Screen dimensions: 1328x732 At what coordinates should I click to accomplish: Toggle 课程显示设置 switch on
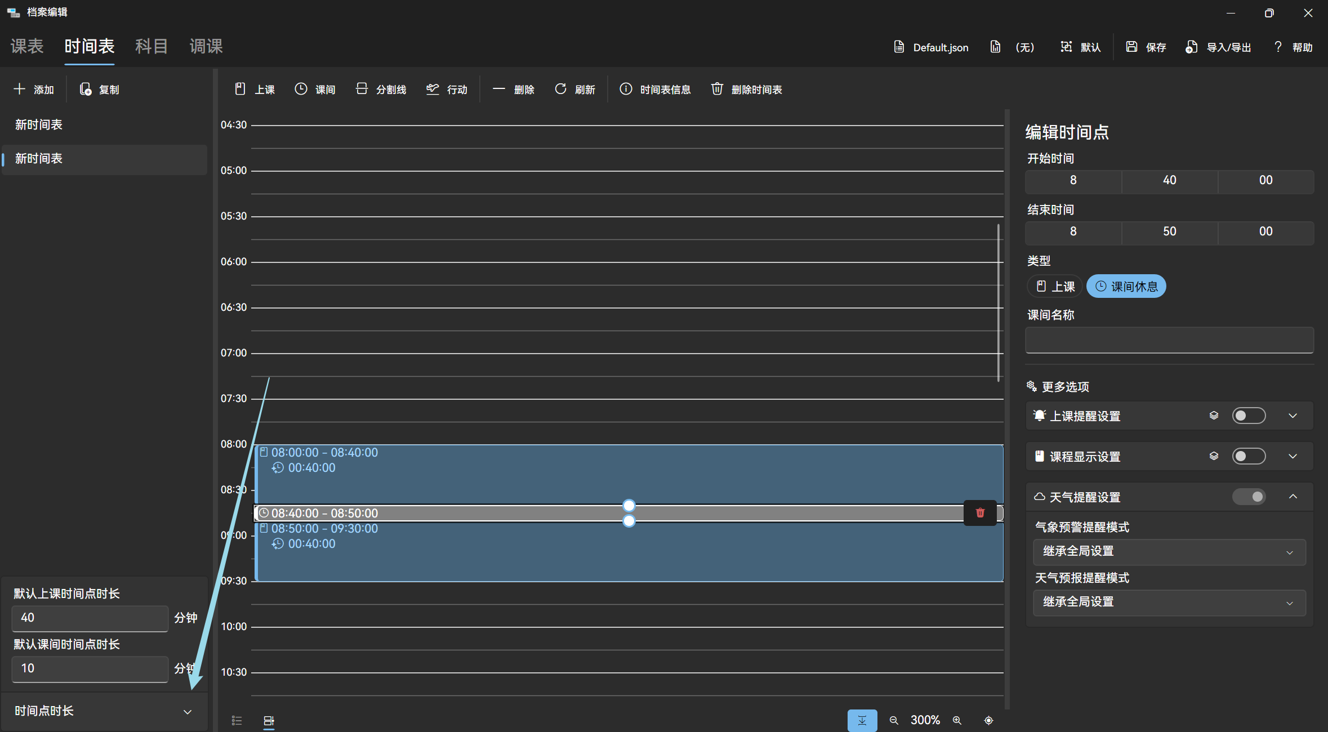[1248, 456]
